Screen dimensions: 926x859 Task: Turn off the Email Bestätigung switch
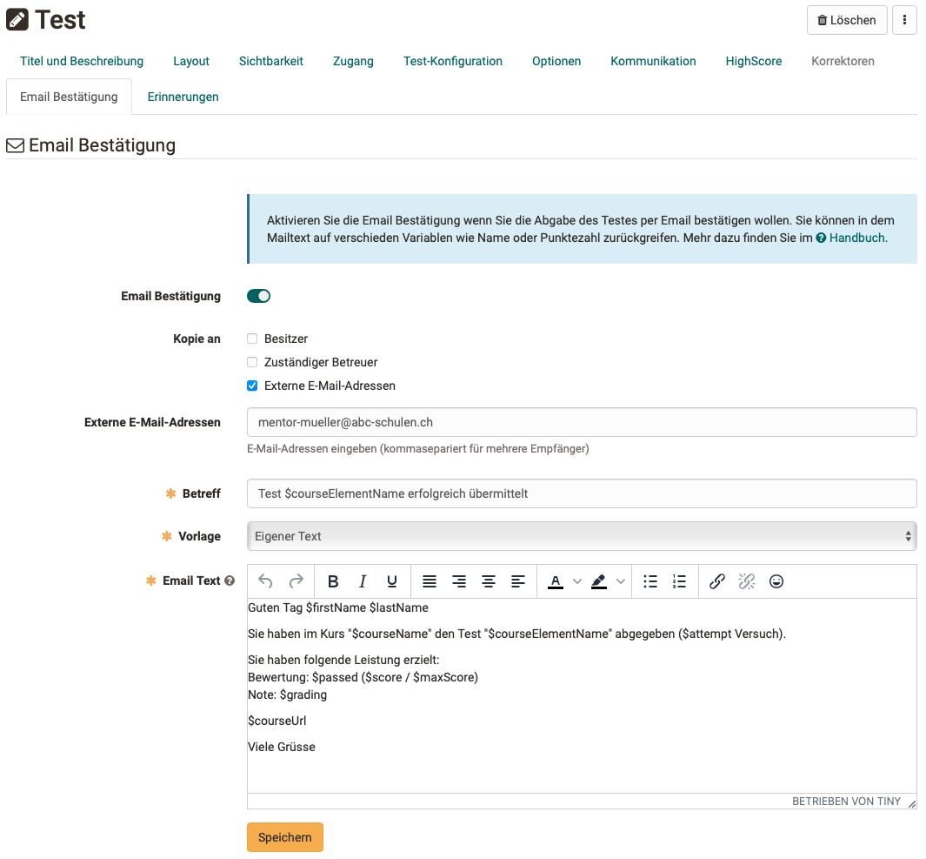click(258, 296)
